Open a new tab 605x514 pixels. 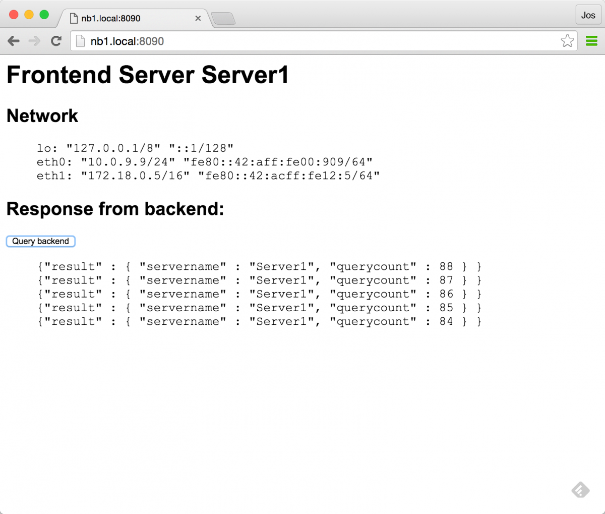[x=223, y=19]
